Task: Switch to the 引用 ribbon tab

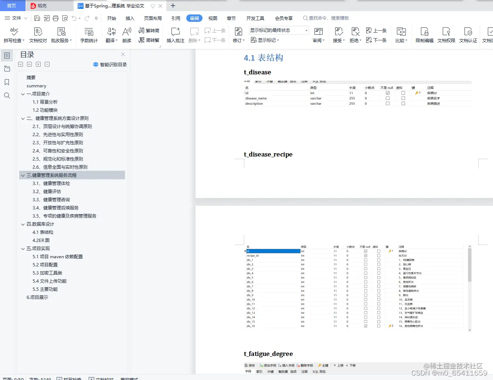Action: pos(176,18)
